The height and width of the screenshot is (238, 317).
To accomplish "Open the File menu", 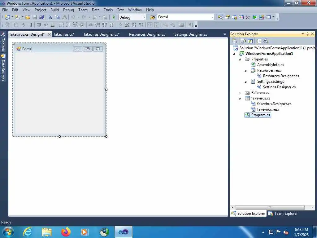I will click(x=5, y=10).
